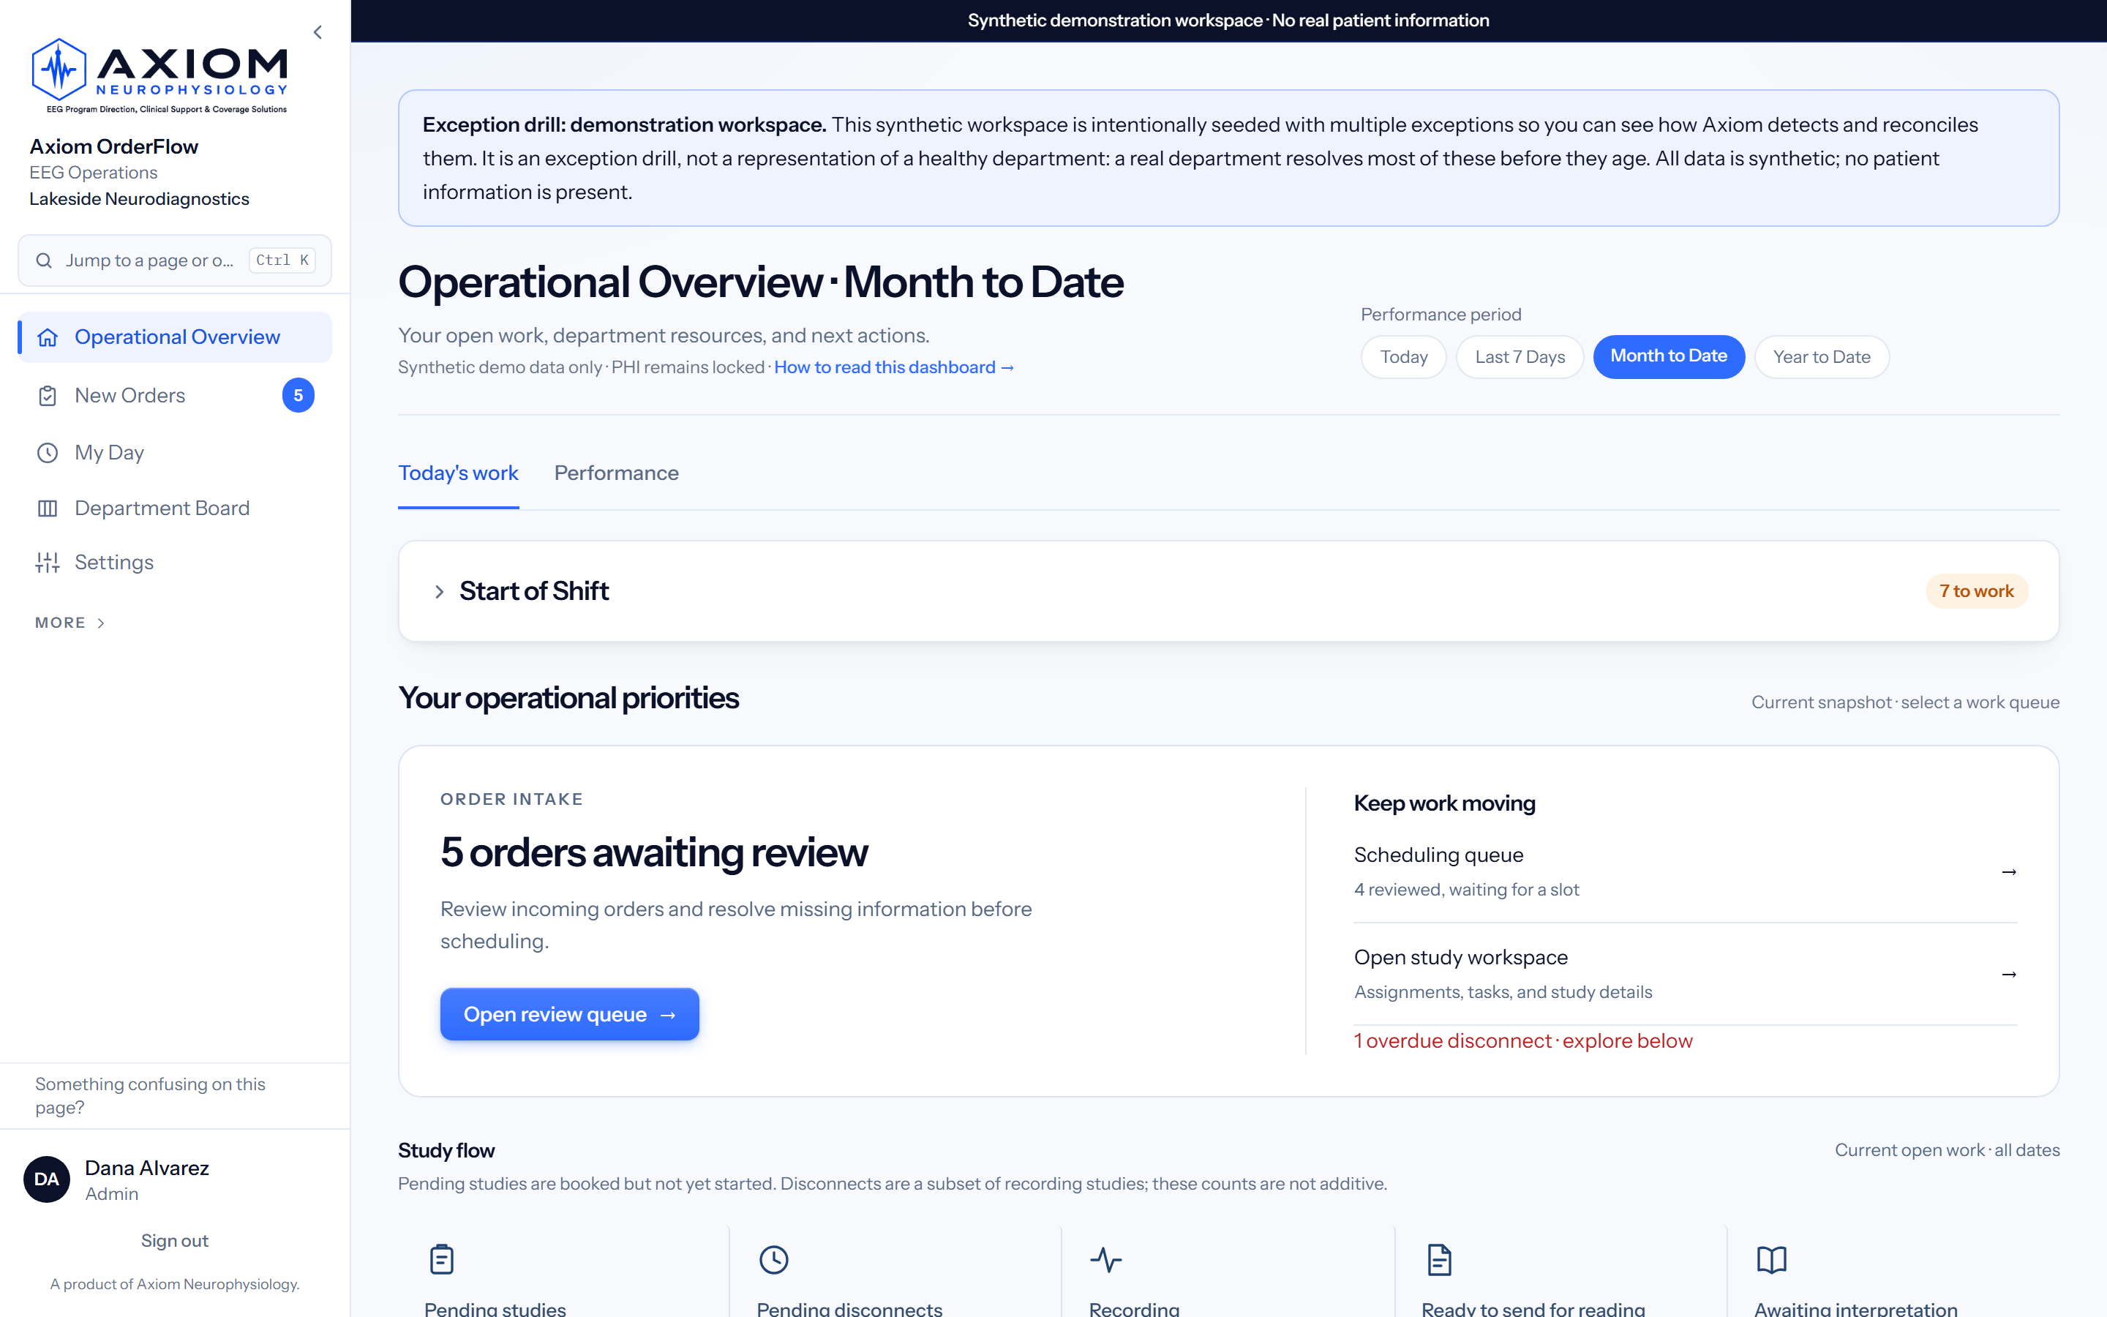2107x1317 pixels.
Task: Click Dana Alvarez user name
Action: [x=146, y=1168]
